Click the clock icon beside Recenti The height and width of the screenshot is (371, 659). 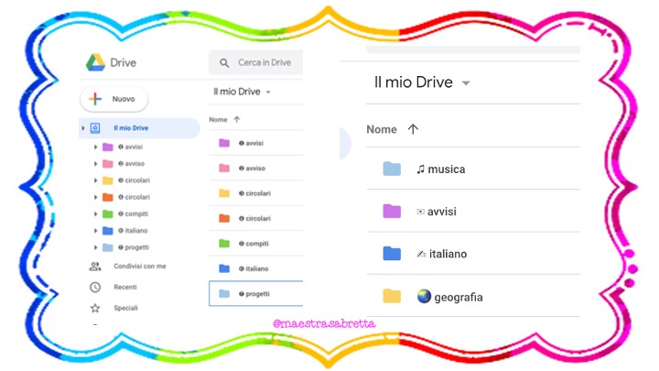click(x=95, y=287)
